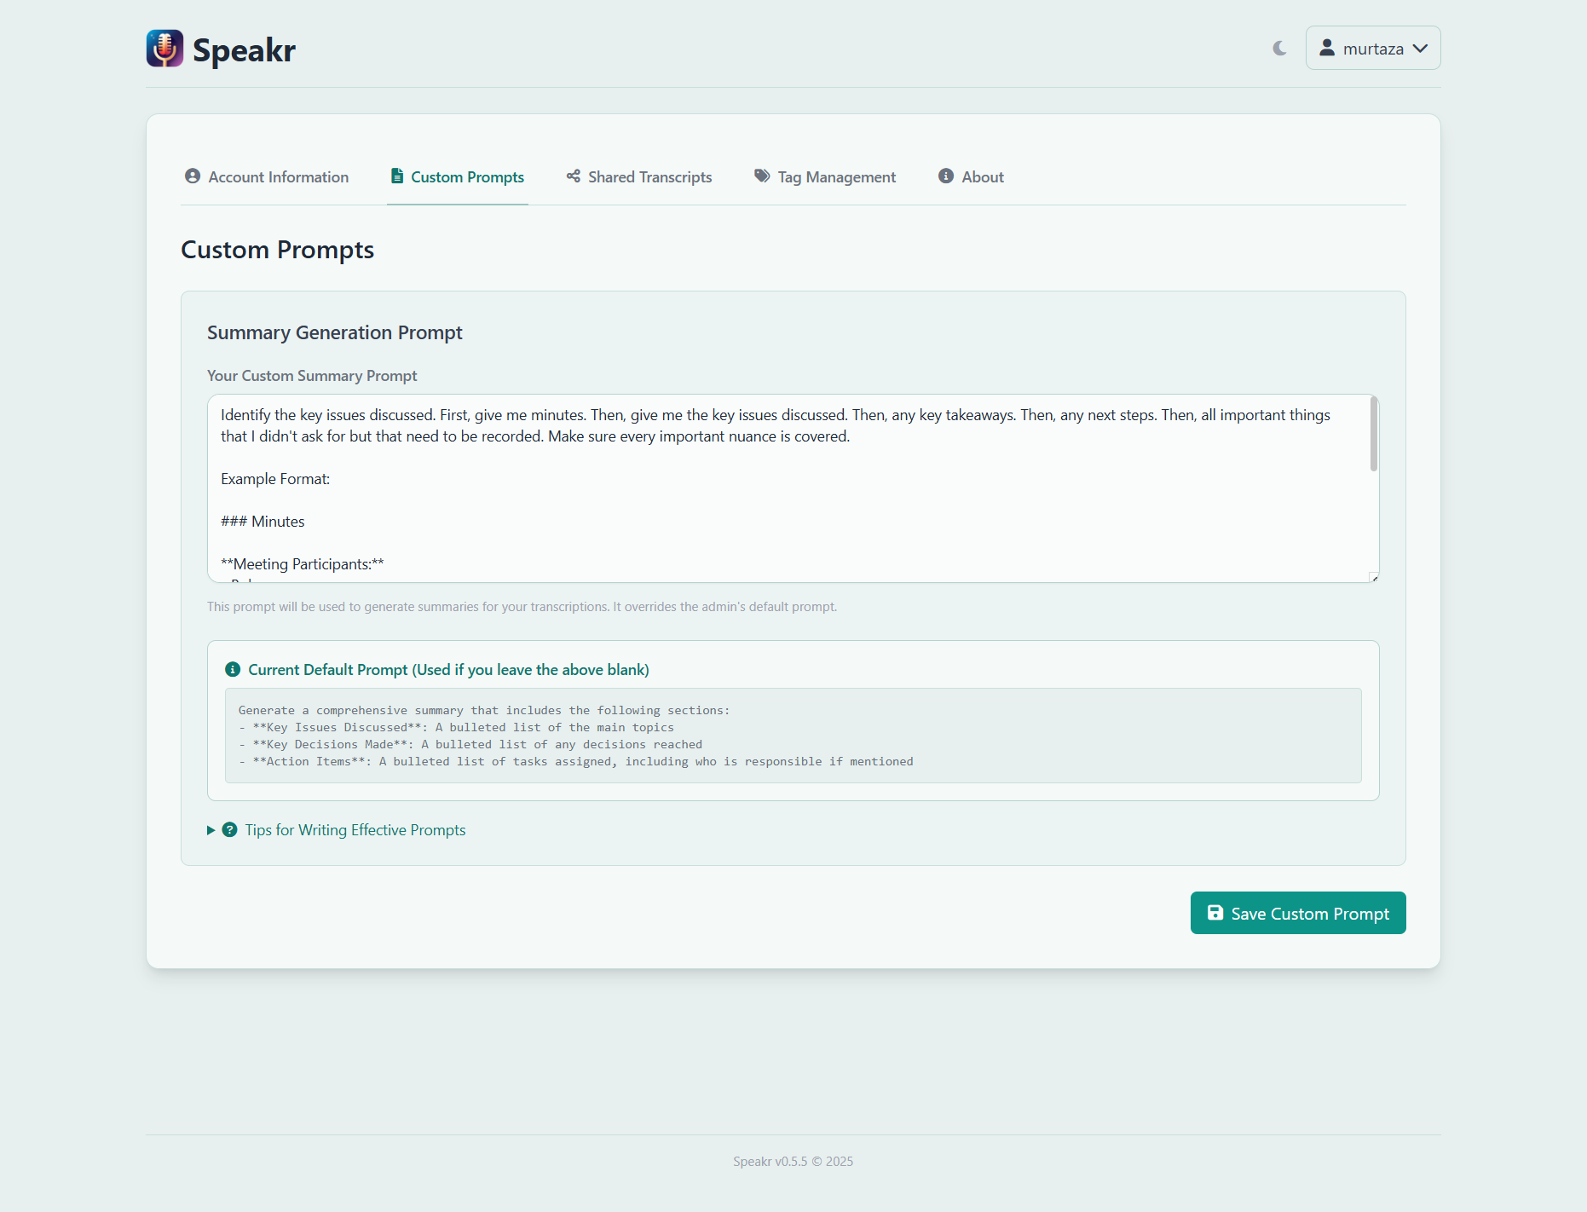Viewport: 1587px width, 1212px height.
Task: Go to the Tag Management tab
Action: tap(825, 176)
